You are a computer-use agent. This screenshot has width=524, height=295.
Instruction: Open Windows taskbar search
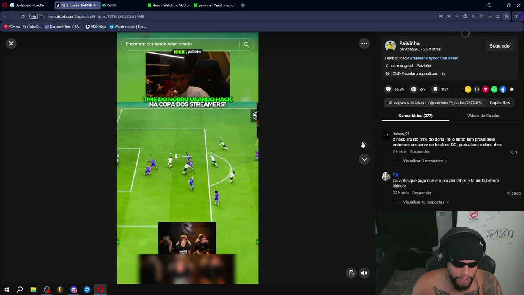pyautogui.click(x=20, y=290)
